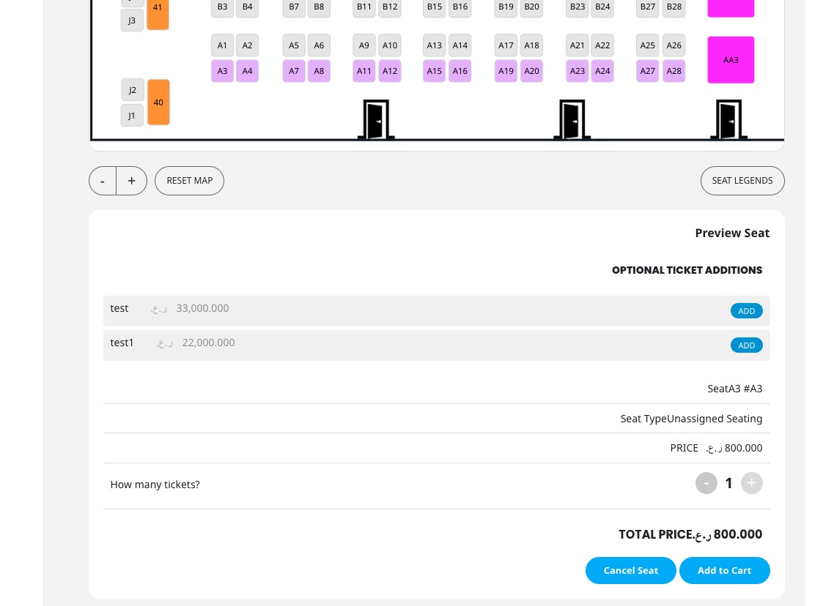Select the magenta AA3 seat block
Viewport: 834px width, 606px height.
coord(731,60)
